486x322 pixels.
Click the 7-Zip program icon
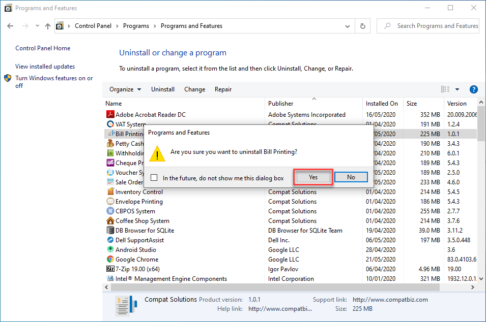click(110, 269)
